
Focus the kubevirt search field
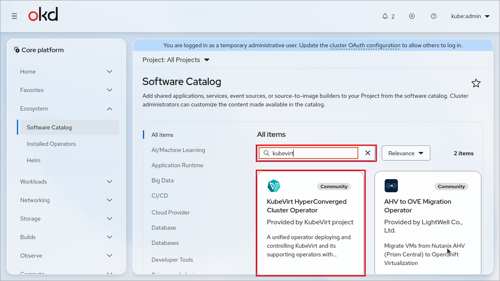(308, 153)
